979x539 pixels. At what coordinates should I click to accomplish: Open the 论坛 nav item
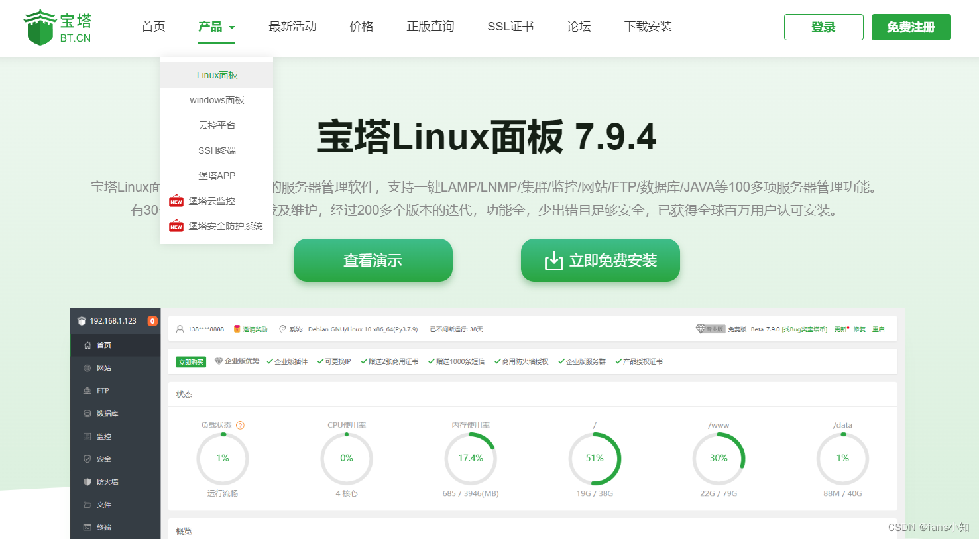(579, 27)
